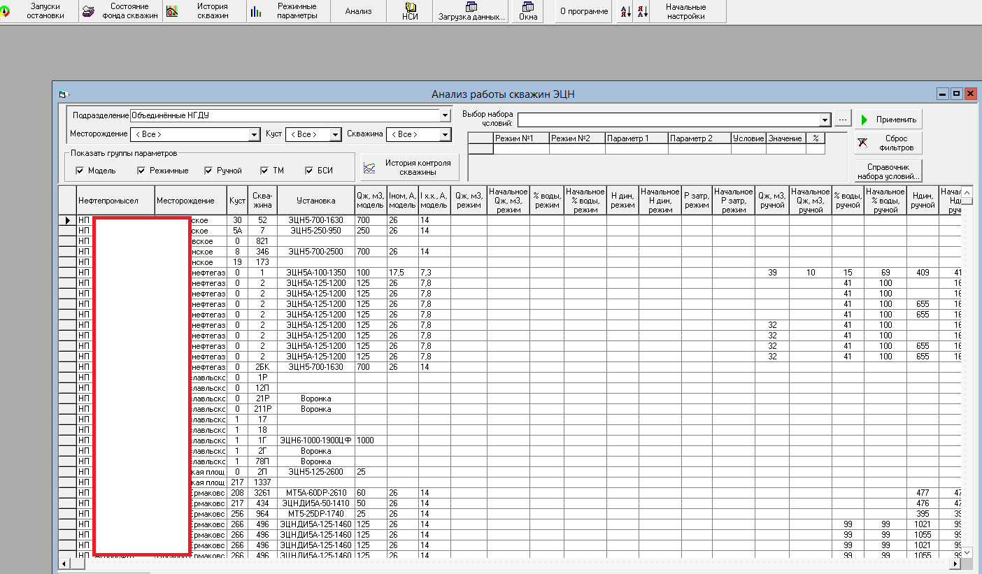Open the Анализ menu item
Image resolution: width=982 pixels, height=574 pixels.
coord(358,11)
